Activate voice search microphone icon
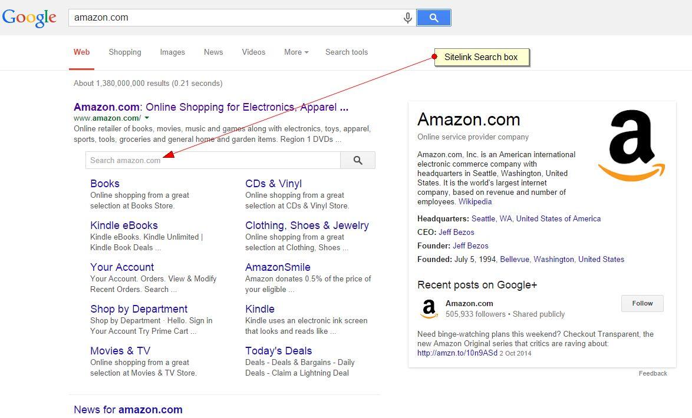Screen dimensions: 692x418 coord(408,18)
